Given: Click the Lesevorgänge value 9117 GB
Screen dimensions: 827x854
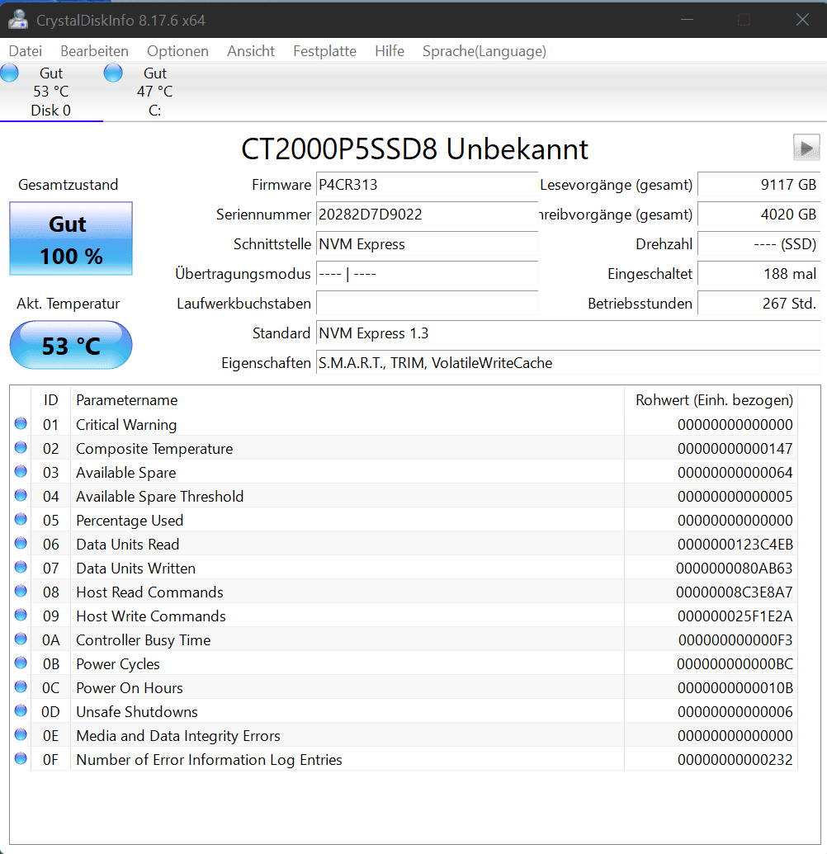Looking at the screenshot, I should 758,185.
